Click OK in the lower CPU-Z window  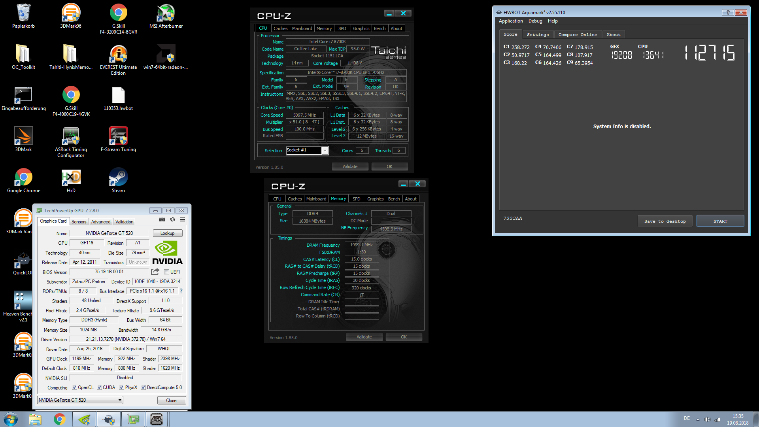(x=404, y=337)
